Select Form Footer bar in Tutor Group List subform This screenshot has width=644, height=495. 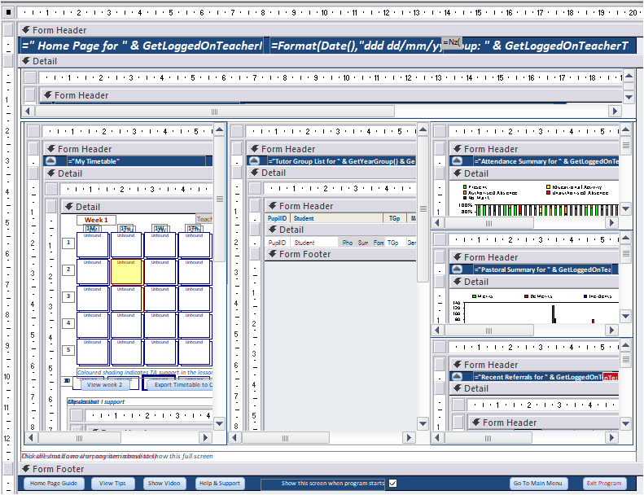point(340,254)
